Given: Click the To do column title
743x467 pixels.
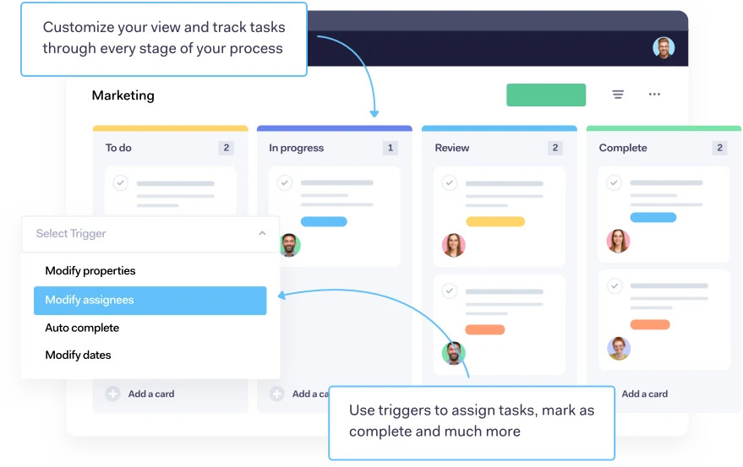Looking at the screenshot, I should point(118,148).
